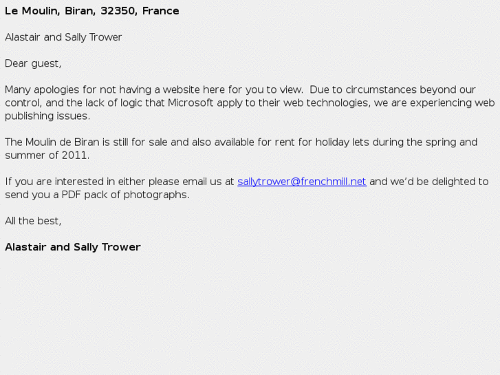
Task: Click the non-bold "Alastair and Sally Trower" line
Action: (x=63, y=37)
